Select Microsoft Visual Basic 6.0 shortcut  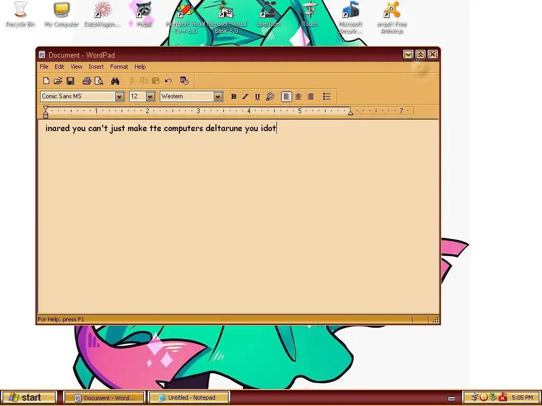pyautogui.click(x=227, y=17)
